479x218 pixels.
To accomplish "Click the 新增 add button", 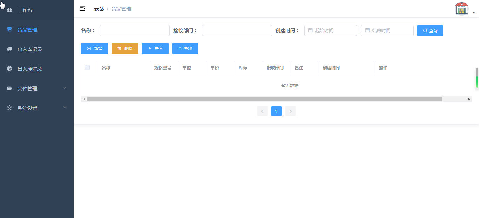I will pyautogui.click(x=94, y=49).
